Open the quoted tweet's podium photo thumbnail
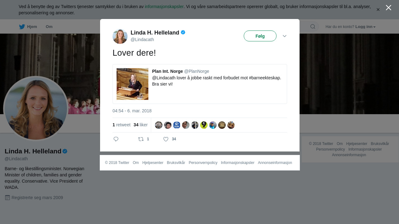399x224 pixels. pos(132,84)
